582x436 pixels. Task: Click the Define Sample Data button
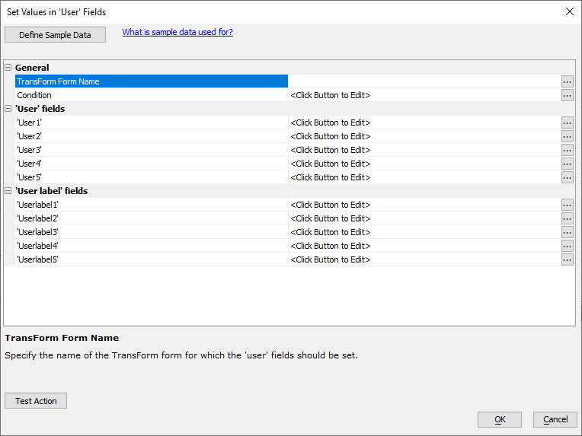click(55, 35)
